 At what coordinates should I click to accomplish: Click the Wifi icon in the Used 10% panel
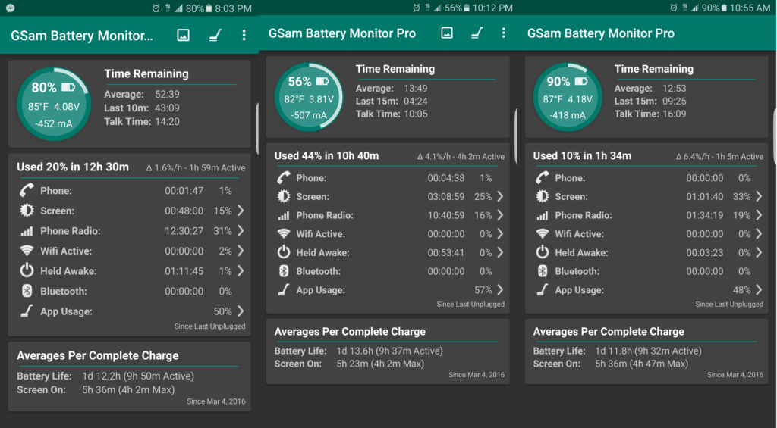pos(542,233)
